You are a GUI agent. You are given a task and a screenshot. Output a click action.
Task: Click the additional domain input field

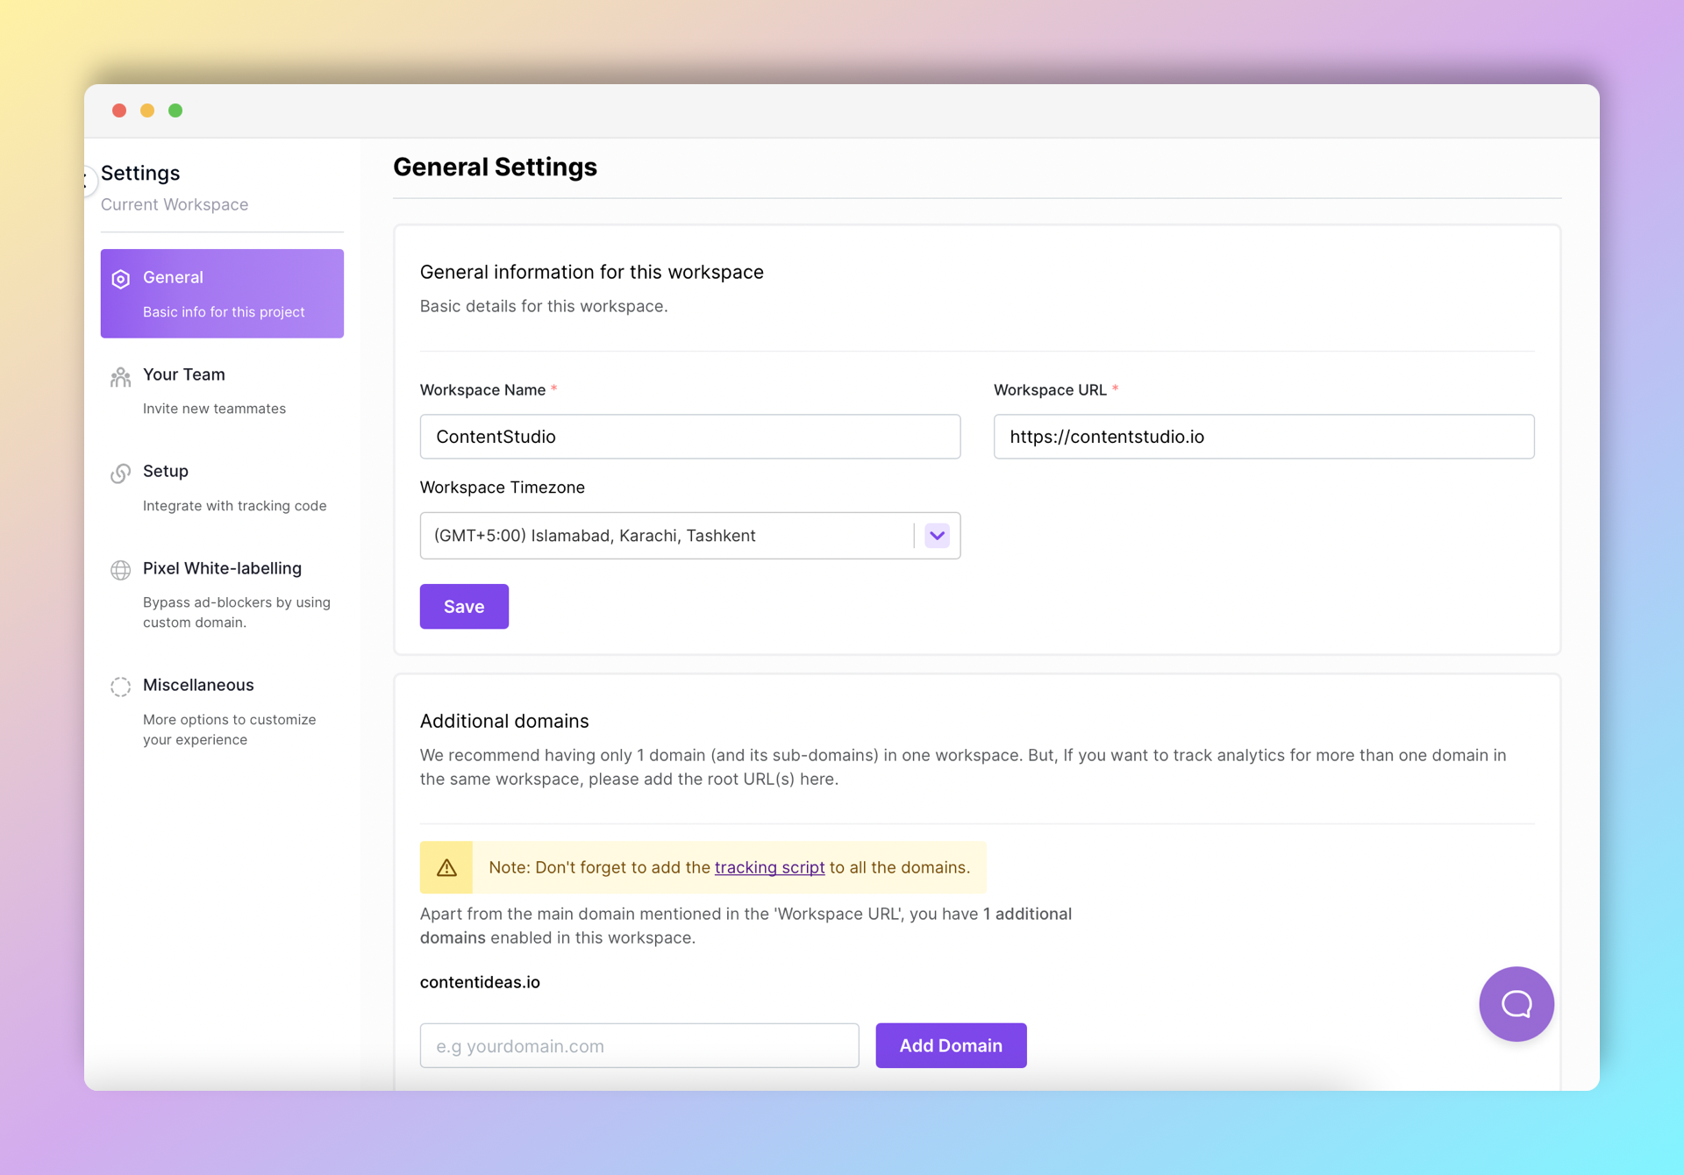point(639,1045)
